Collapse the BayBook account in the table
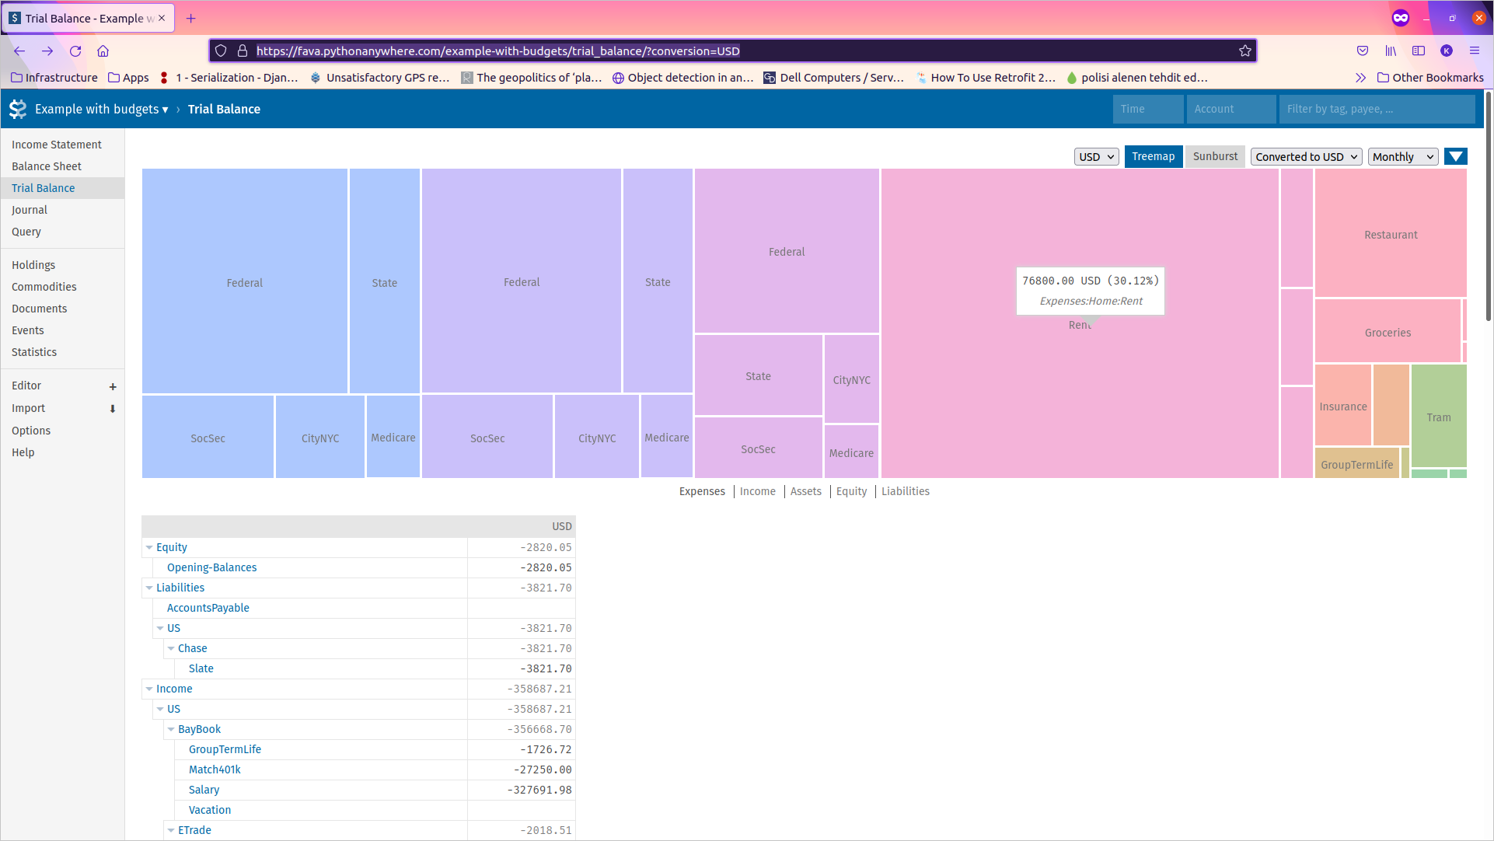1494x841 pixels. (x=171, y=729)
